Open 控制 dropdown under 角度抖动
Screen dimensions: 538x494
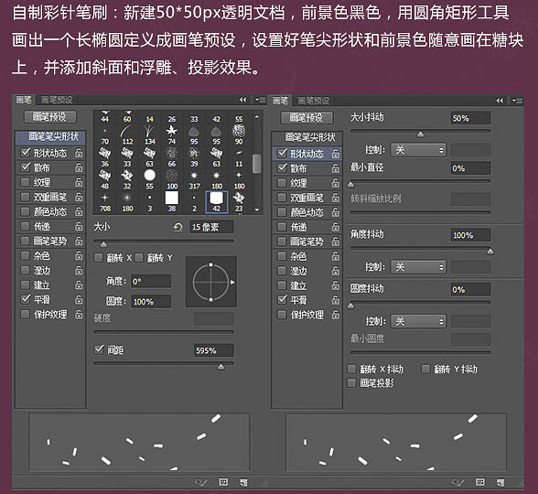click(x=419, y=267)
